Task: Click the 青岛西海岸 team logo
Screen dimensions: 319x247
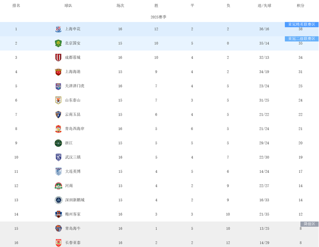Action: pyautogui.click(x=58, y=128)
